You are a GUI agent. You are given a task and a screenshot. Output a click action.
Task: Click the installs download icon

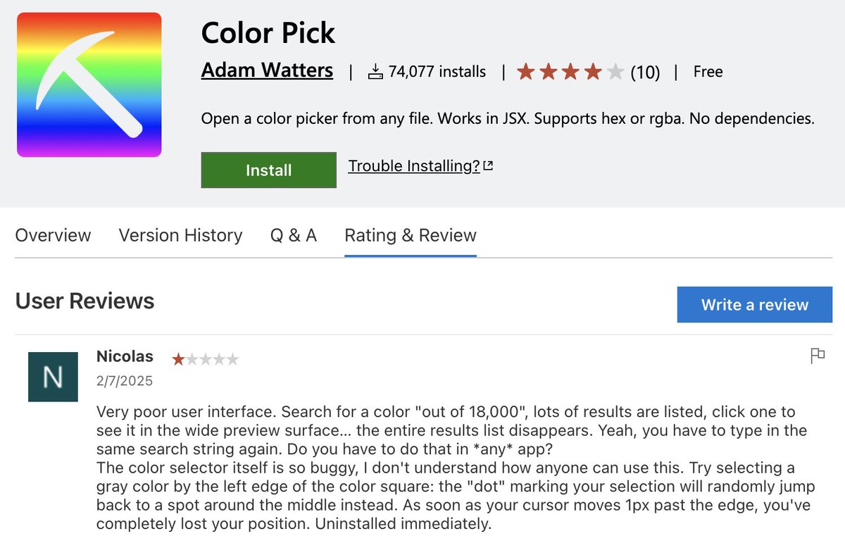click(x=375, y=72)
